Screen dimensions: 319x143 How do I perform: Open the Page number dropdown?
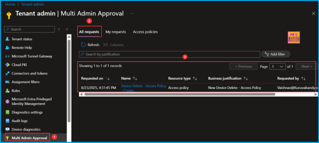click(x=278, y=66)
